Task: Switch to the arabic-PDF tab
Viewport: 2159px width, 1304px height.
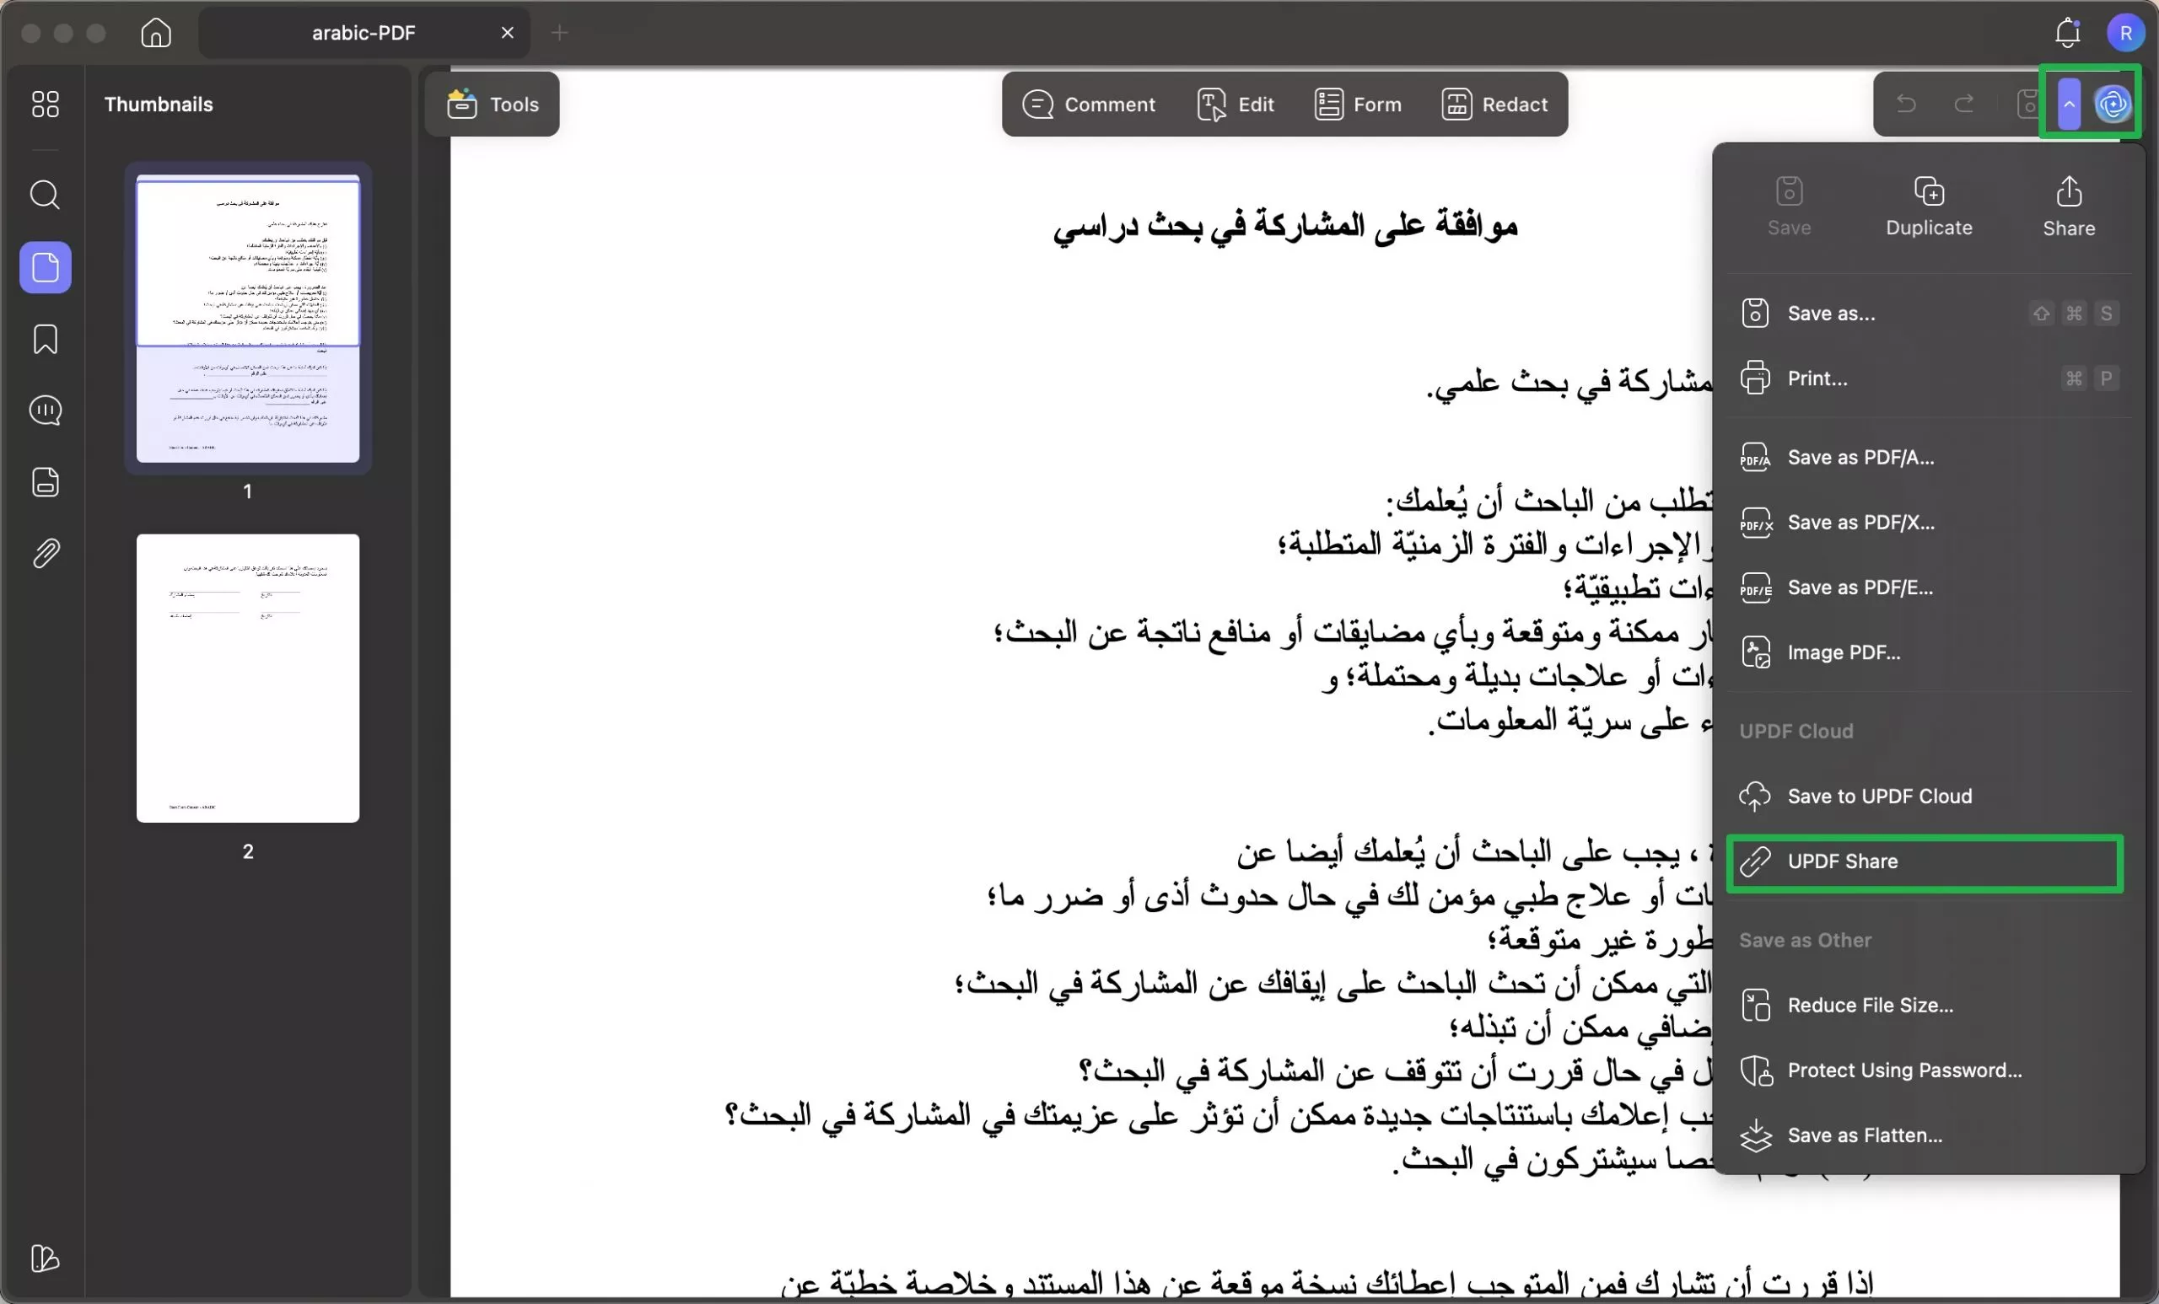Action: [x=363, y=32]
